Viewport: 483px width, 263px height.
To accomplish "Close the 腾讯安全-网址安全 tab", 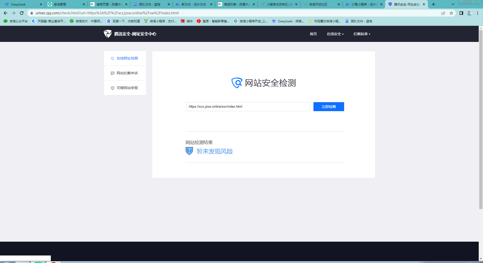I will (x=424, y=4).
